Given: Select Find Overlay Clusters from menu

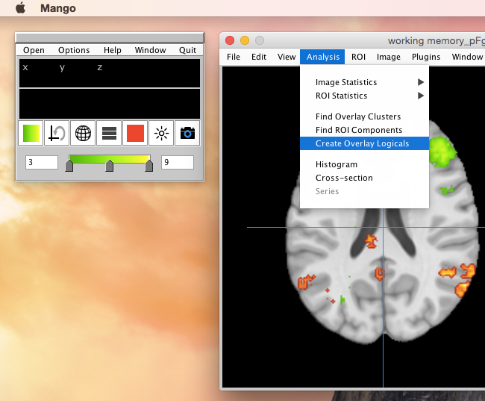Looking at the screenshot, I should click(x=358, y=116).
